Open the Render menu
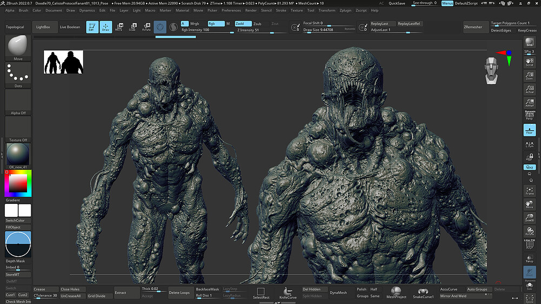 click(x=251, y=10)
